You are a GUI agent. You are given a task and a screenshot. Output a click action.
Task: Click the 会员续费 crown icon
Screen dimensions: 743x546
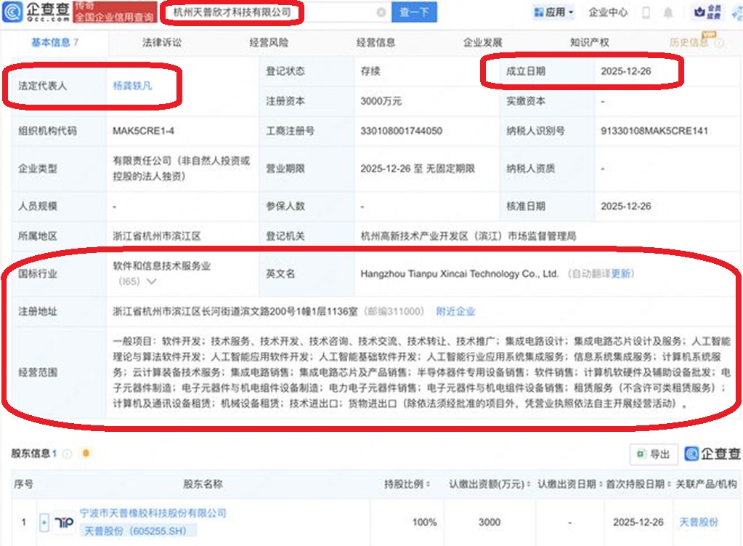pyautogui.click(x=707, y=12)
